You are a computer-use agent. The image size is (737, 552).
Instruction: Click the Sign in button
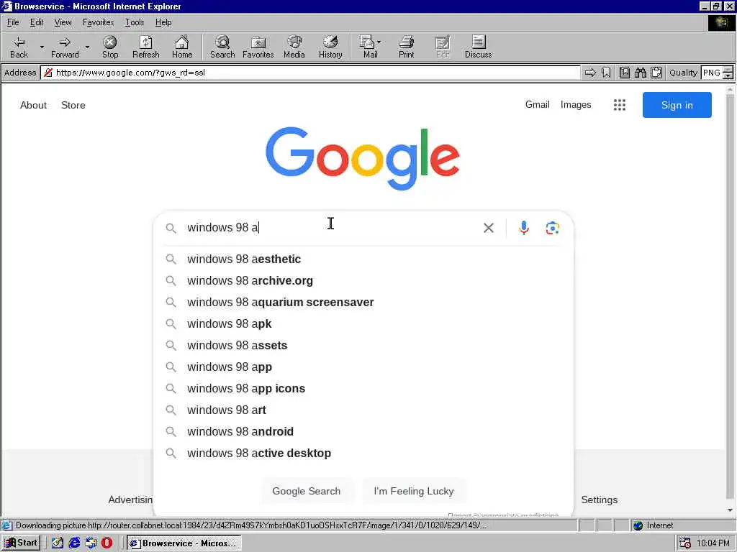(x=677, y=105)
